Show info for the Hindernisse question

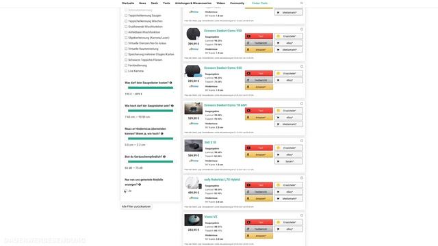tap(162, 134)
